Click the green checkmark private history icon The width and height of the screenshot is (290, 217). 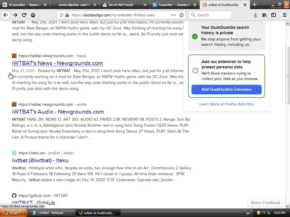coord(195,36)
